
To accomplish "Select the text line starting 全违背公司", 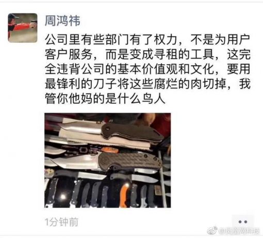I will click(x=147, y=69).
